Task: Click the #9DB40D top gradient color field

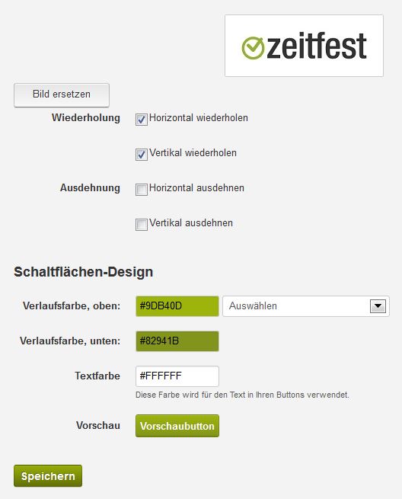Action: (177, 306)
